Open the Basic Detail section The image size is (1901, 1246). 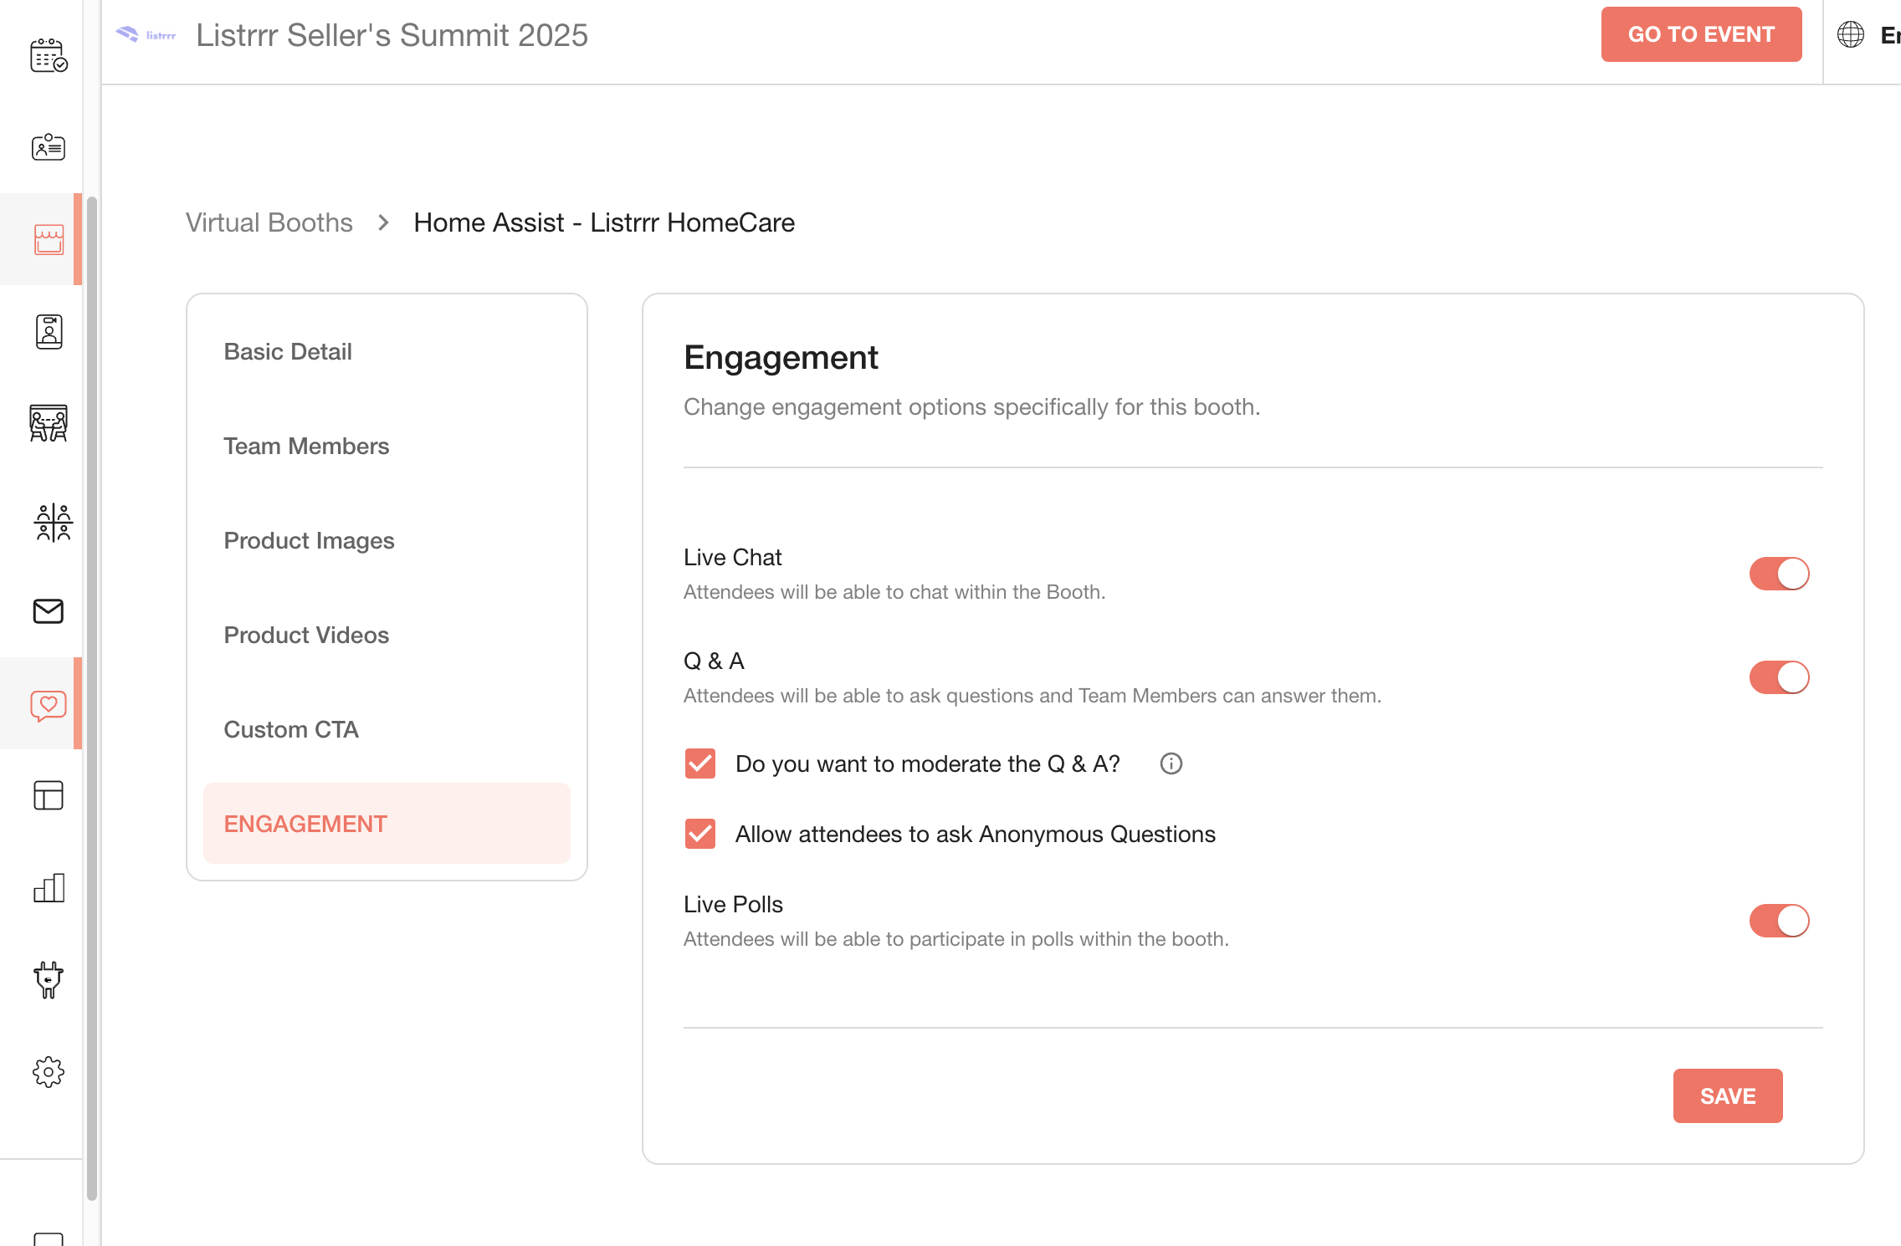click(x=387, y=351)
